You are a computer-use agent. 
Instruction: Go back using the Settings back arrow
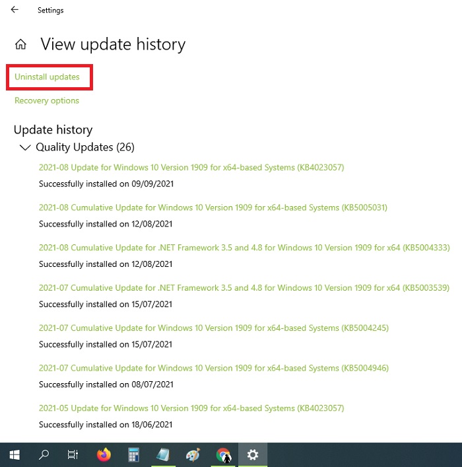[x=15, y=10]
